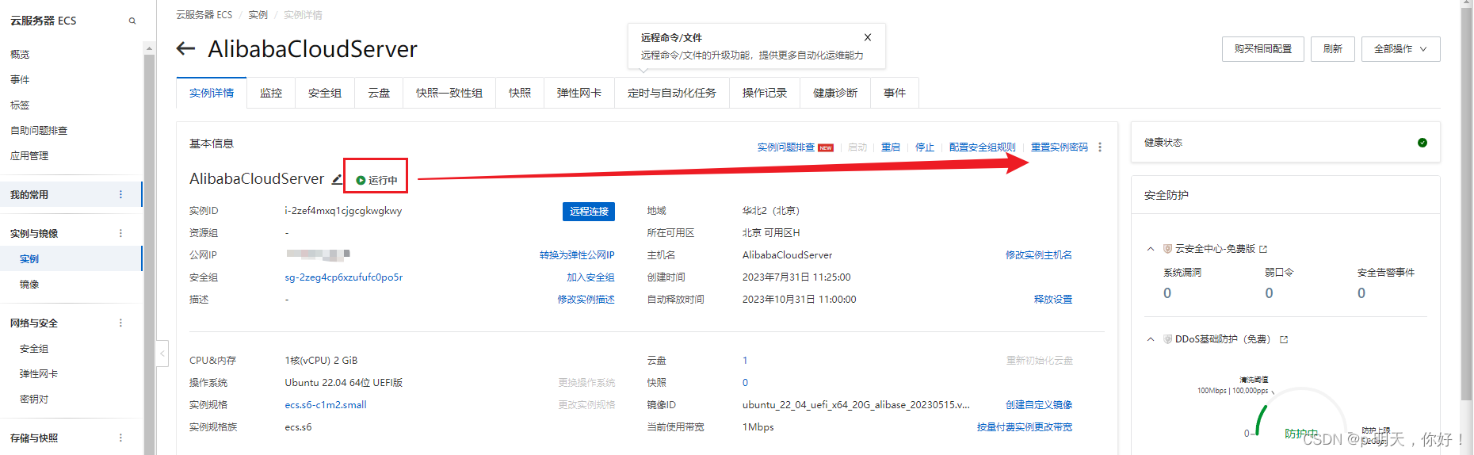
Task: Close the 远程命令/文件 tooltip
Action: [x=868, y=37]
